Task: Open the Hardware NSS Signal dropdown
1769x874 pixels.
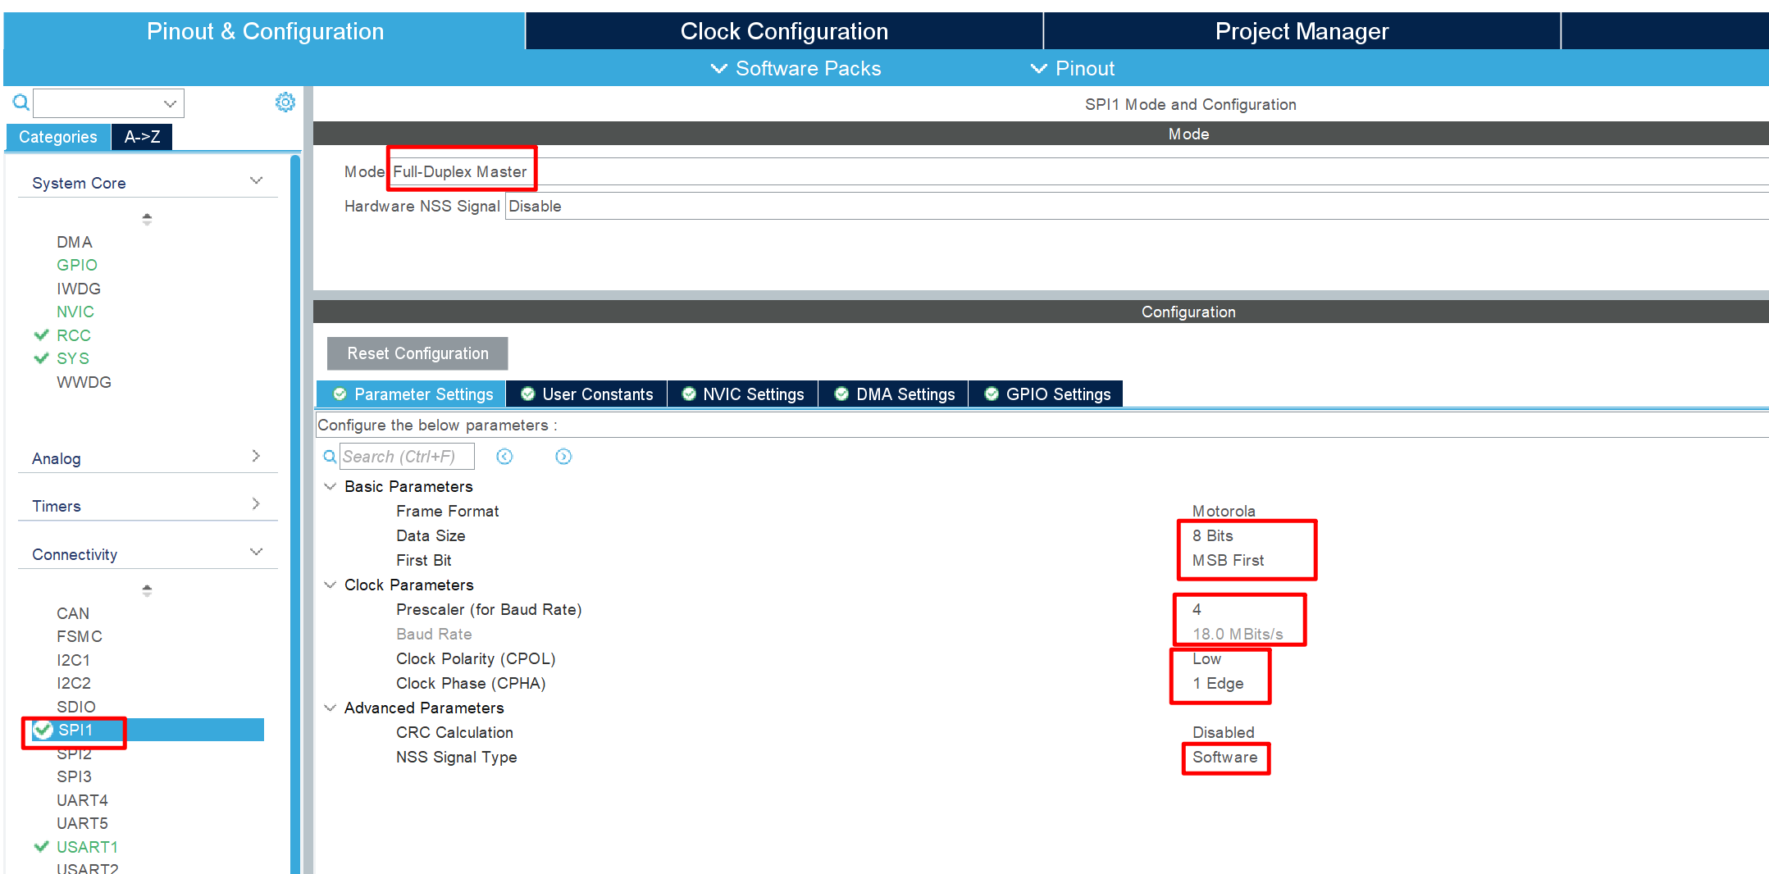Action: pos(1137,206)
